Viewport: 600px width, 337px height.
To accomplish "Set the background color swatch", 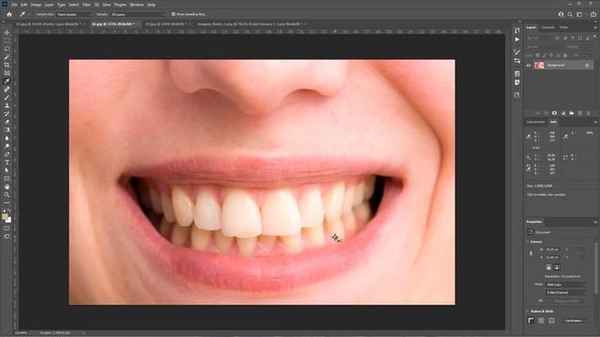I will [8, 221].
